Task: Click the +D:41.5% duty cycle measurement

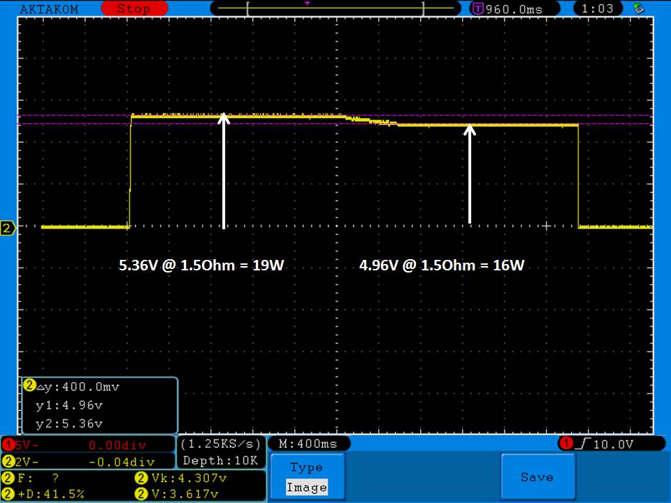Action: tap(43, 494)
